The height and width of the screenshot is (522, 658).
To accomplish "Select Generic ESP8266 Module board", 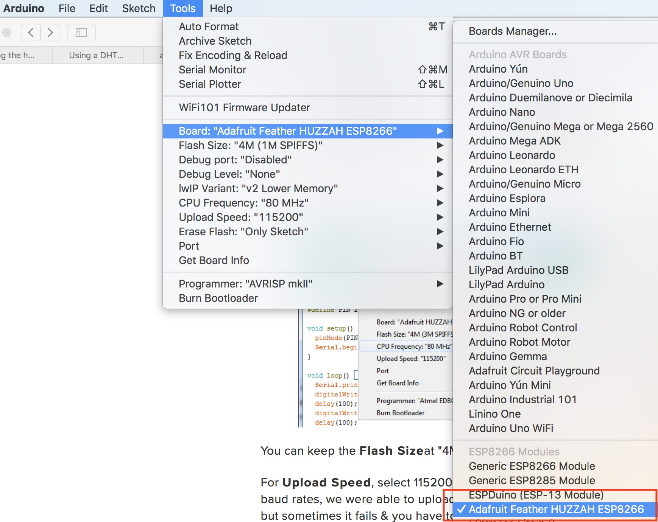I will coord(532,466).
